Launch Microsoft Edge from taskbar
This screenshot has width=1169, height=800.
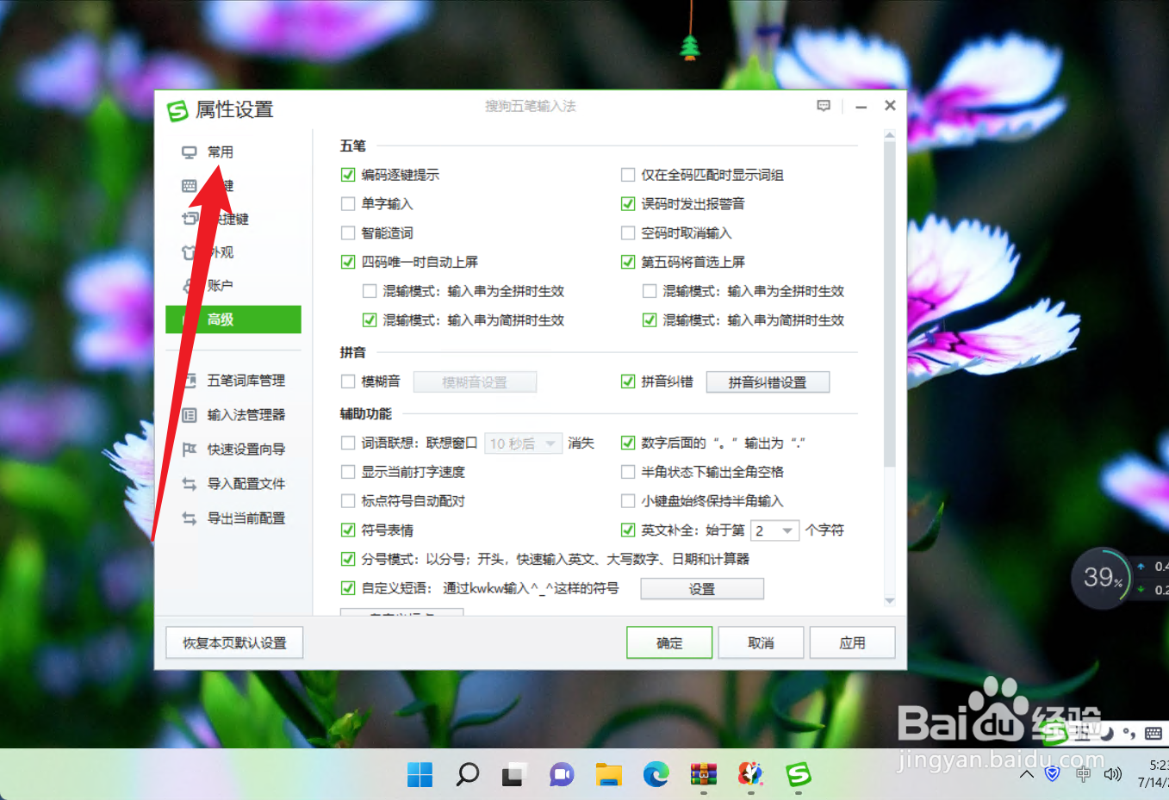click(656, 774)
